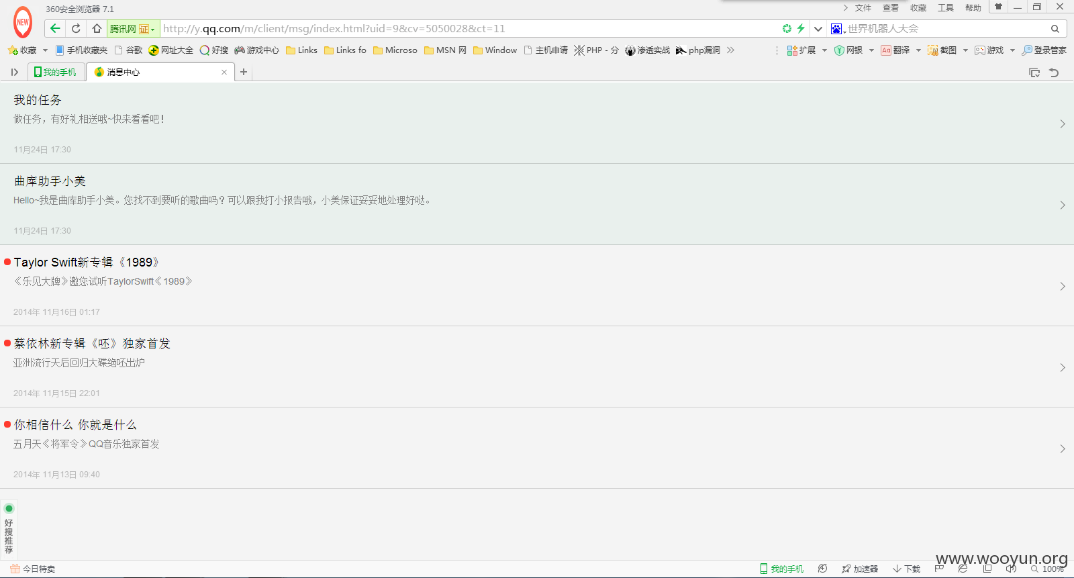The image size is (1074, 578).
Task: Restore closed tab with undo icon
Action: tap(1054, 73)
